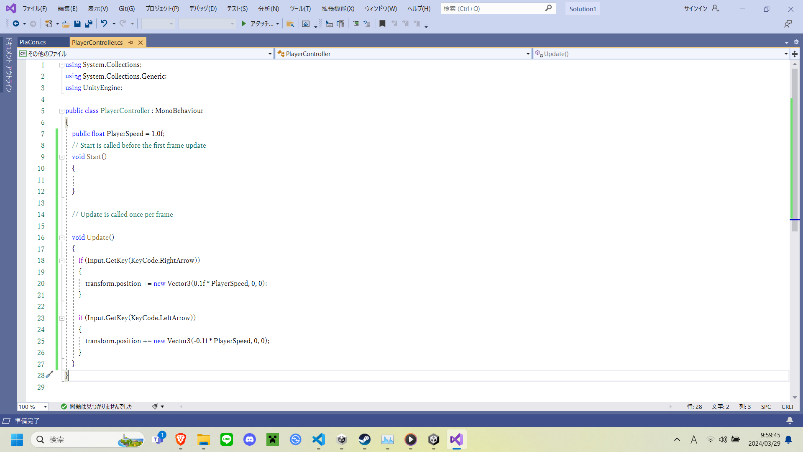Collapse the PlayerController class region
Screen dimensions: 803x452
pyautogui.click(x=61, y=111)
